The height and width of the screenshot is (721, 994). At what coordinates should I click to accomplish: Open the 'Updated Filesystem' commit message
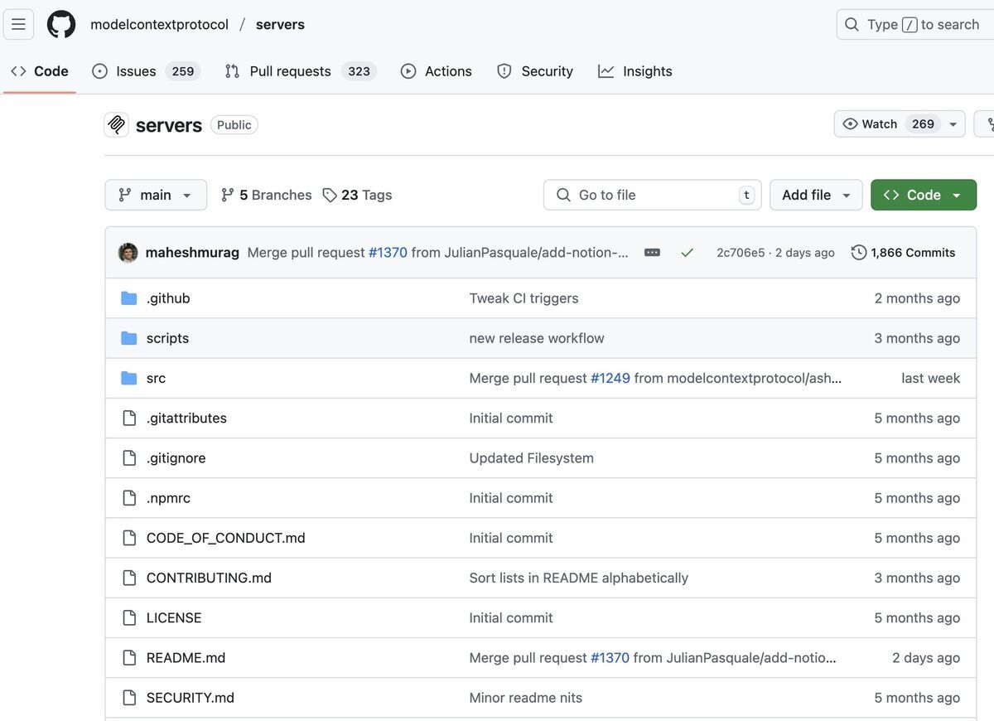pos(531,457)
